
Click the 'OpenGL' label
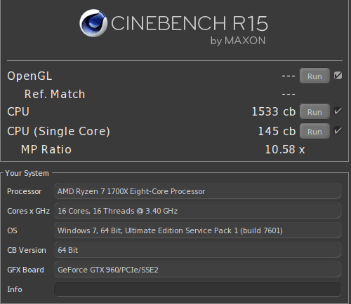click(x=29, y=76)
